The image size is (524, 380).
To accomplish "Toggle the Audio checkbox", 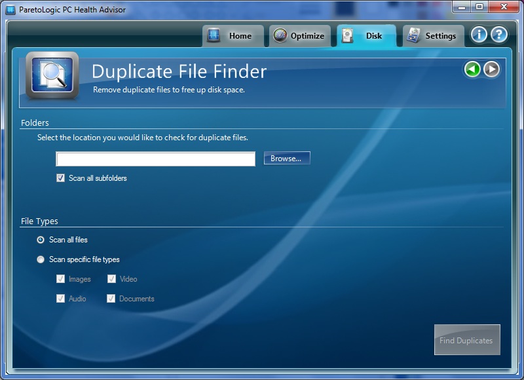I will 60,298.
